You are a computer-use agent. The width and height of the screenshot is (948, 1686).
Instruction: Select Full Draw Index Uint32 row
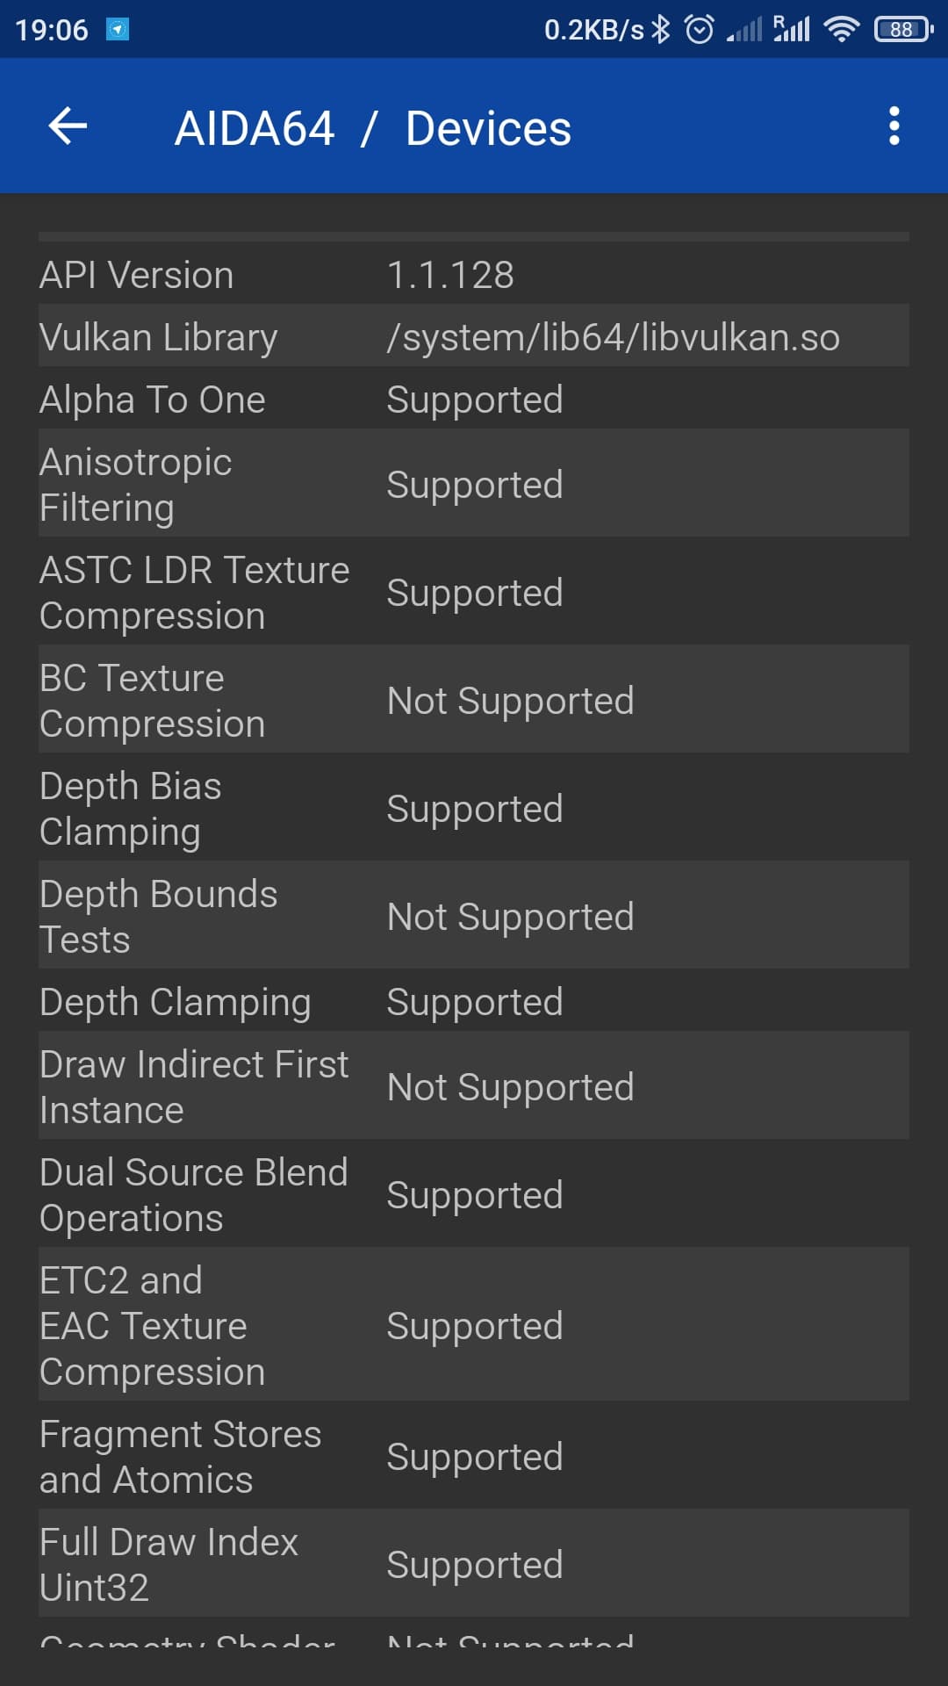pyautogui.click(x=474, y=1565)
